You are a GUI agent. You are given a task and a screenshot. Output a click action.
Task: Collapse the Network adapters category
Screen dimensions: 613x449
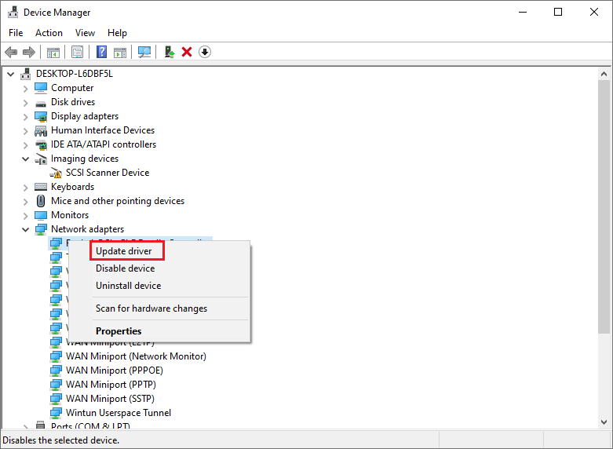tap(26, 229)
